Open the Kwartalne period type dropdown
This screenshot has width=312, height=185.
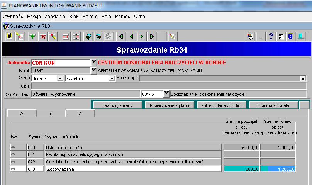112,78
